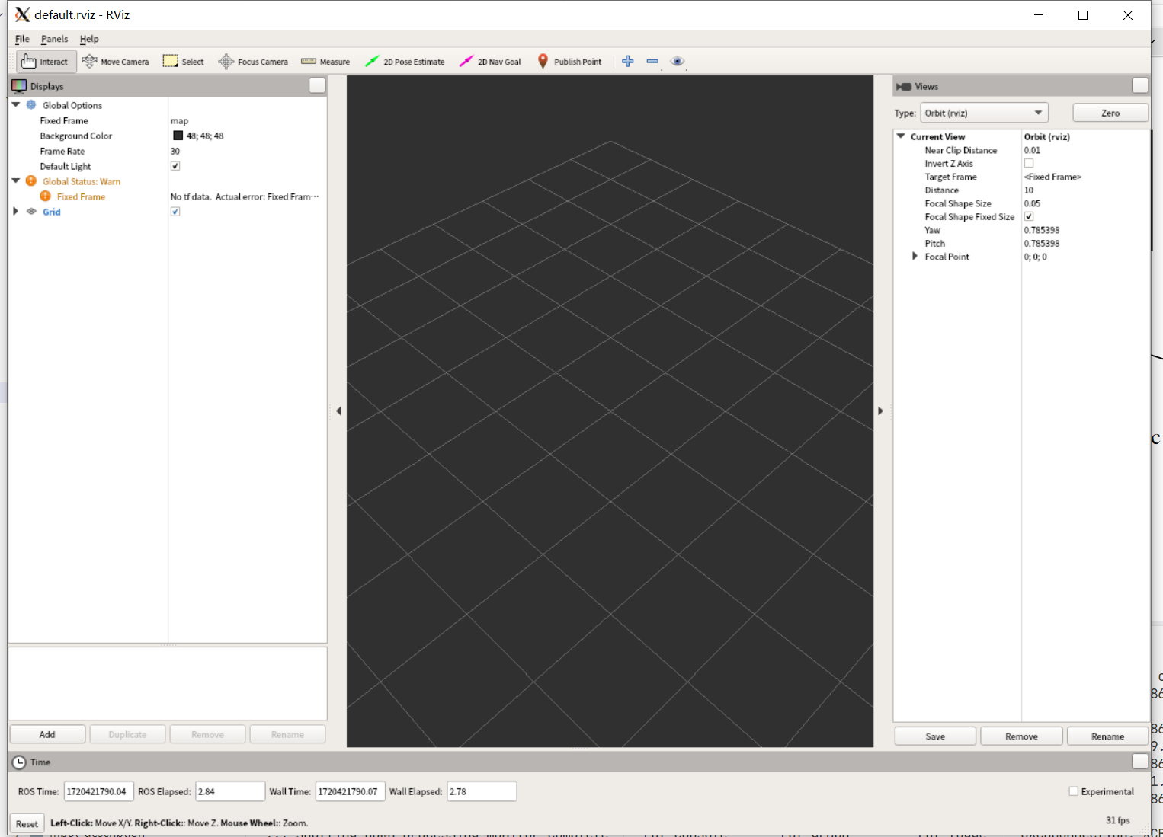The image size is (1163, 837).
Task: Toggle the Invert Z Axis checkbox
Action: (x=1029, y=163)
